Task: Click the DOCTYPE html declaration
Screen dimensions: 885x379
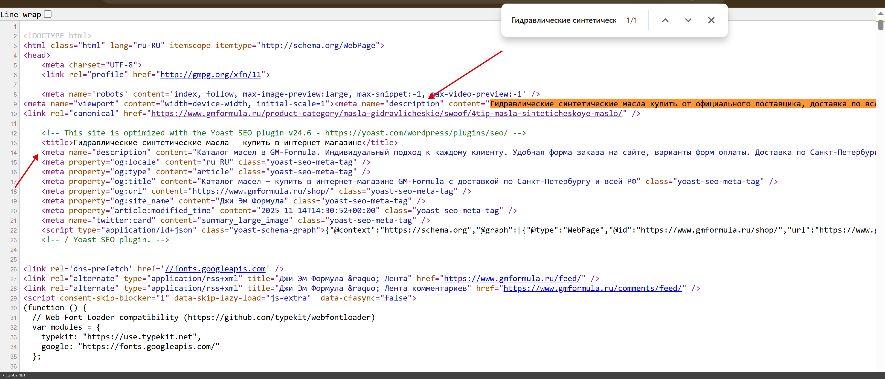Action: pos(57,36)
